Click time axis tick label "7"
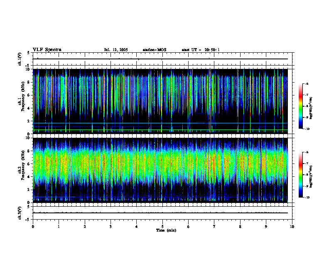Image resolution: width=329 pixels, height=254 pixels. pos(214,227)
